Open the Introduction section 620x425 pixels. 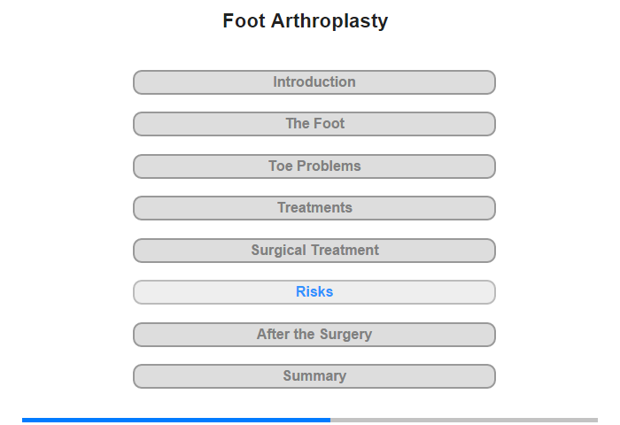tap(314, 82)
